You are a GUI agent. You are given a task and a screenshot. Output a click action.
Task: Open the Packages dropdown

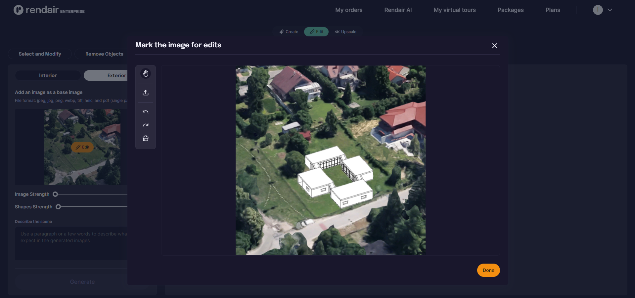pyautogui.click(x=510, y=10)
